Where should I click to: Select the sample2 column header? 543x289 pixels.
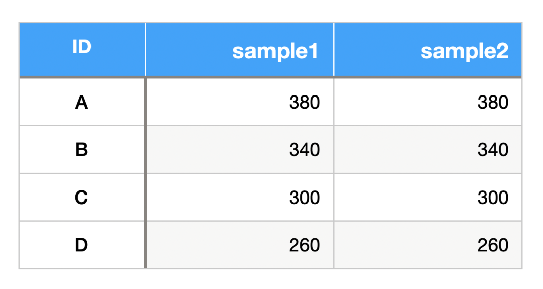[464, 51]
